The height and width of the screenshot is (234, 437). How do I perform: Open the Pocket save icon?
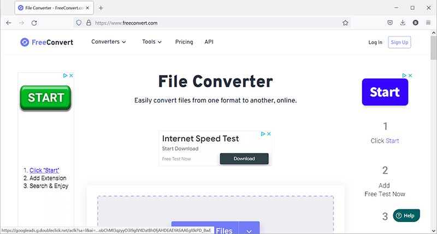point(390,23)
